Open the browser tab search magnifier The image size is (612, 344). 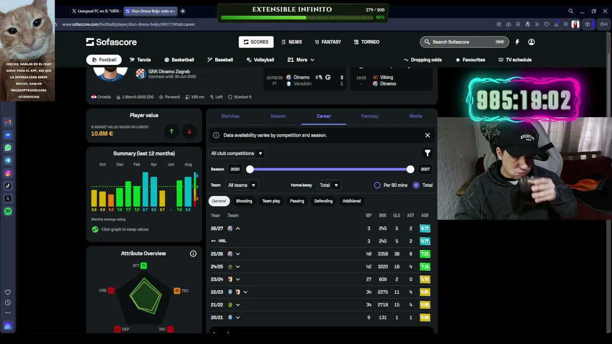coord(570,11)
